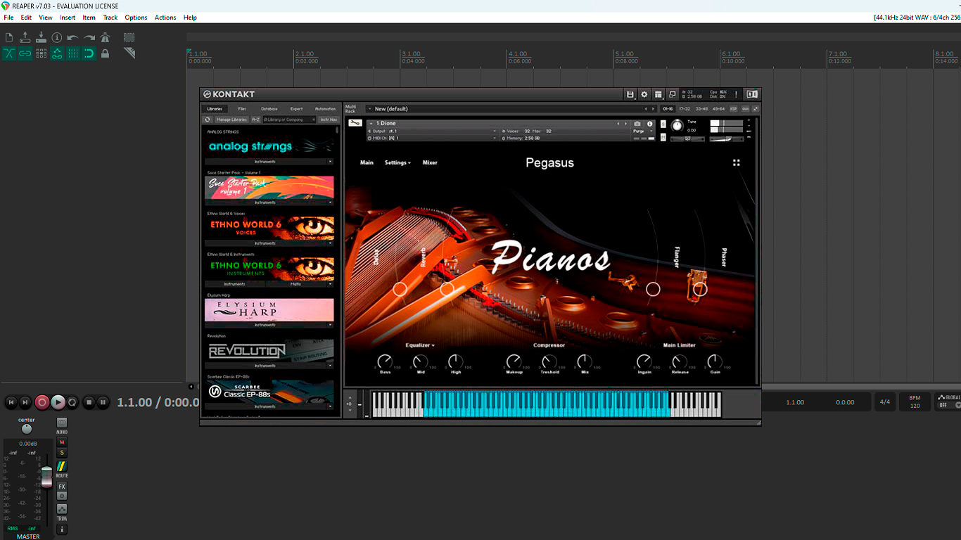Mute the master track

[62, 442]
